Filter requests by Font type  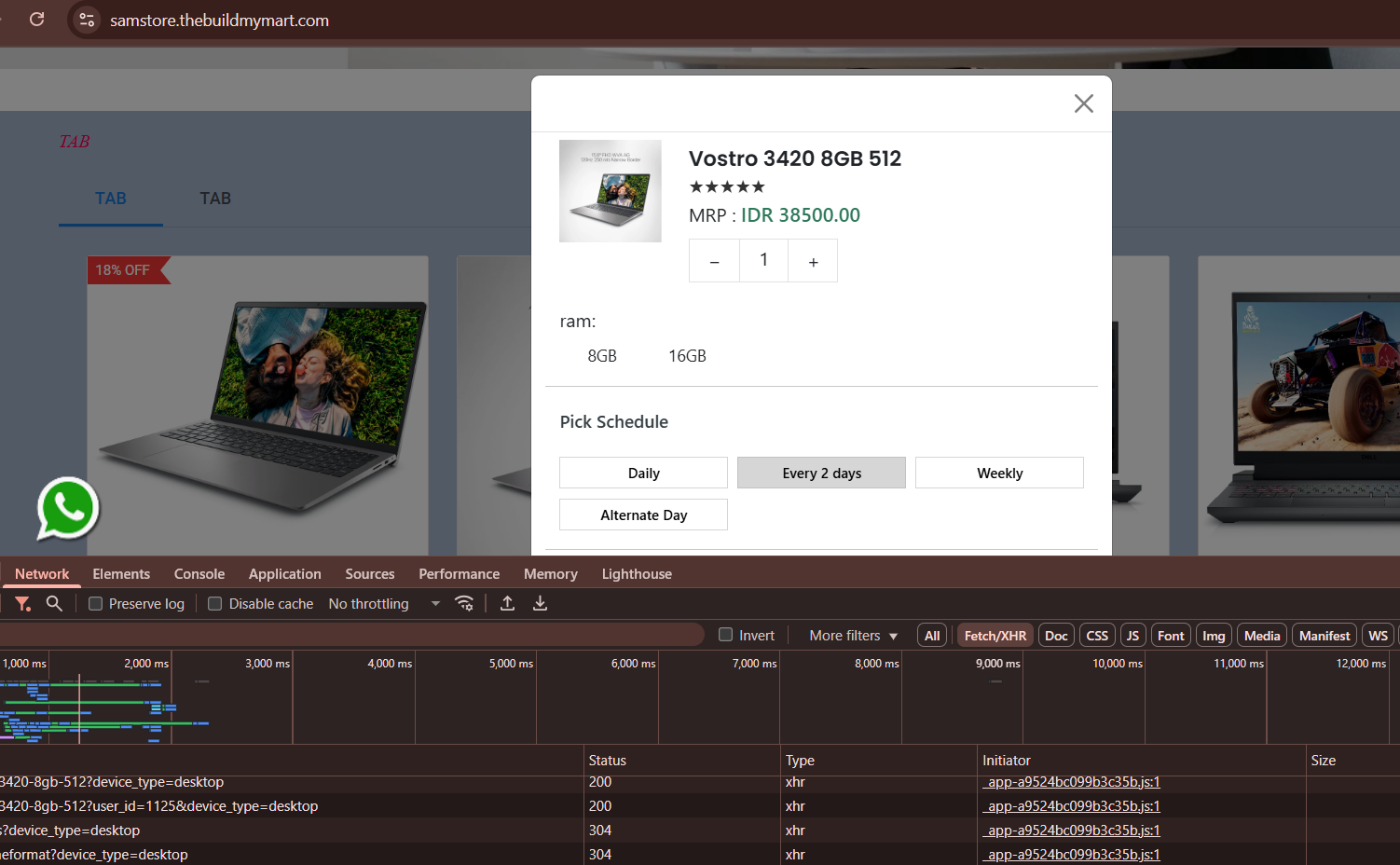pos(1171,636)
